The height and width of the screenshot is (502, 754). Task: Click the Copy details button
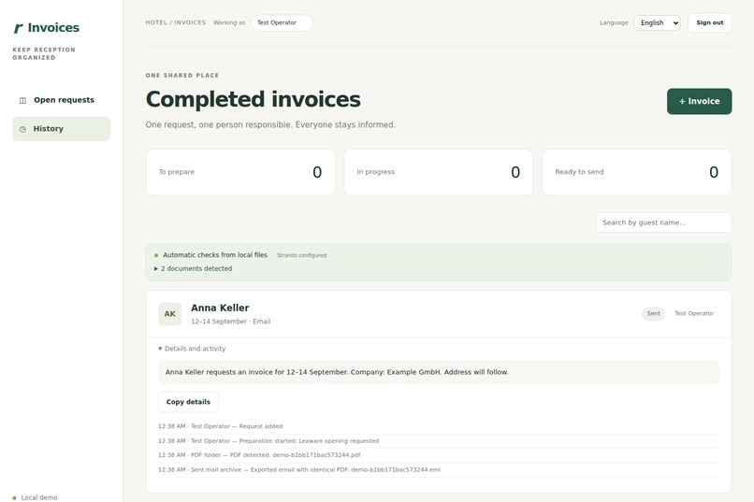click(x=188, y=402)
